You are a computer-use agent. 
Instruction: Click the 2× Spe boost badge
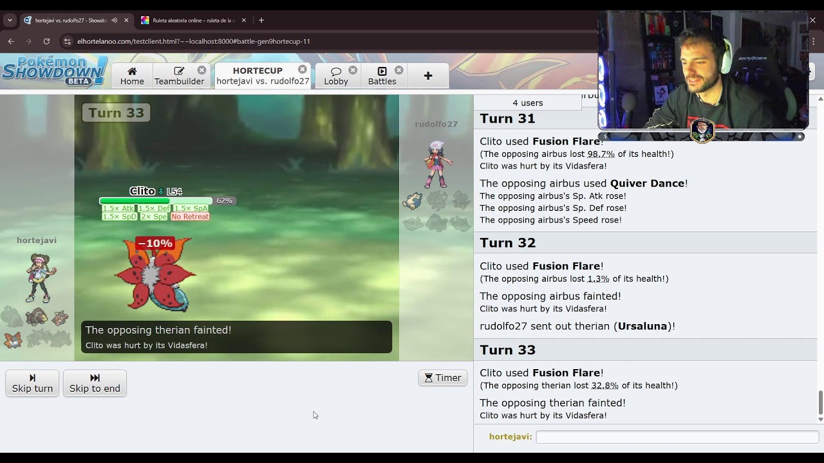tap(154, 217)
